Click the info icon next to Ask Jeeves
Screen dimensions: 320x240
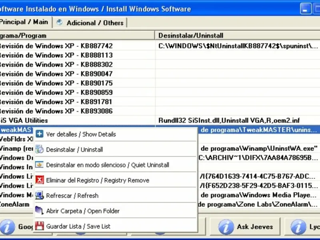pos(226,227)
